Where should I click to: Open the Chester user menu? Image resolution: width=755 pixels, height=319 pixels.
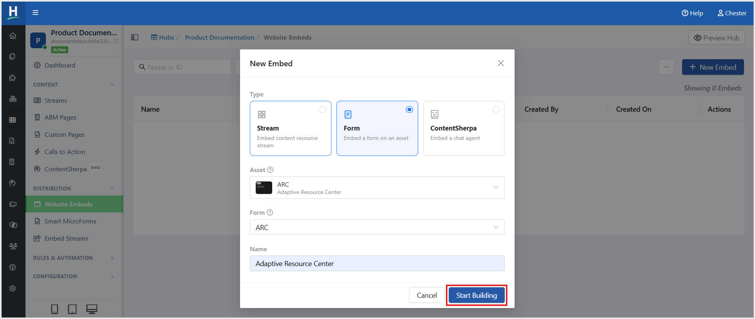pos(732,13)
